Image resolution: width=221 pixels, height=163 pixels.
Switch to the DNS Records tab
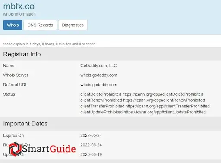point(40,25)
